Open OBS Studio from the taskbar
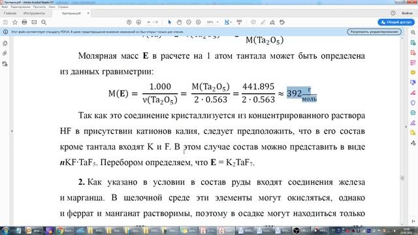The height and width of the screenshot is (235, 418). click(300, 230)
